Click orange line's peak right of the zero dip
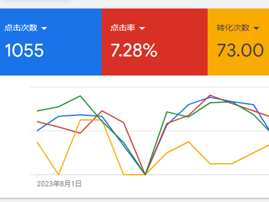Viewport: 269px width, 202px height. 188,142
